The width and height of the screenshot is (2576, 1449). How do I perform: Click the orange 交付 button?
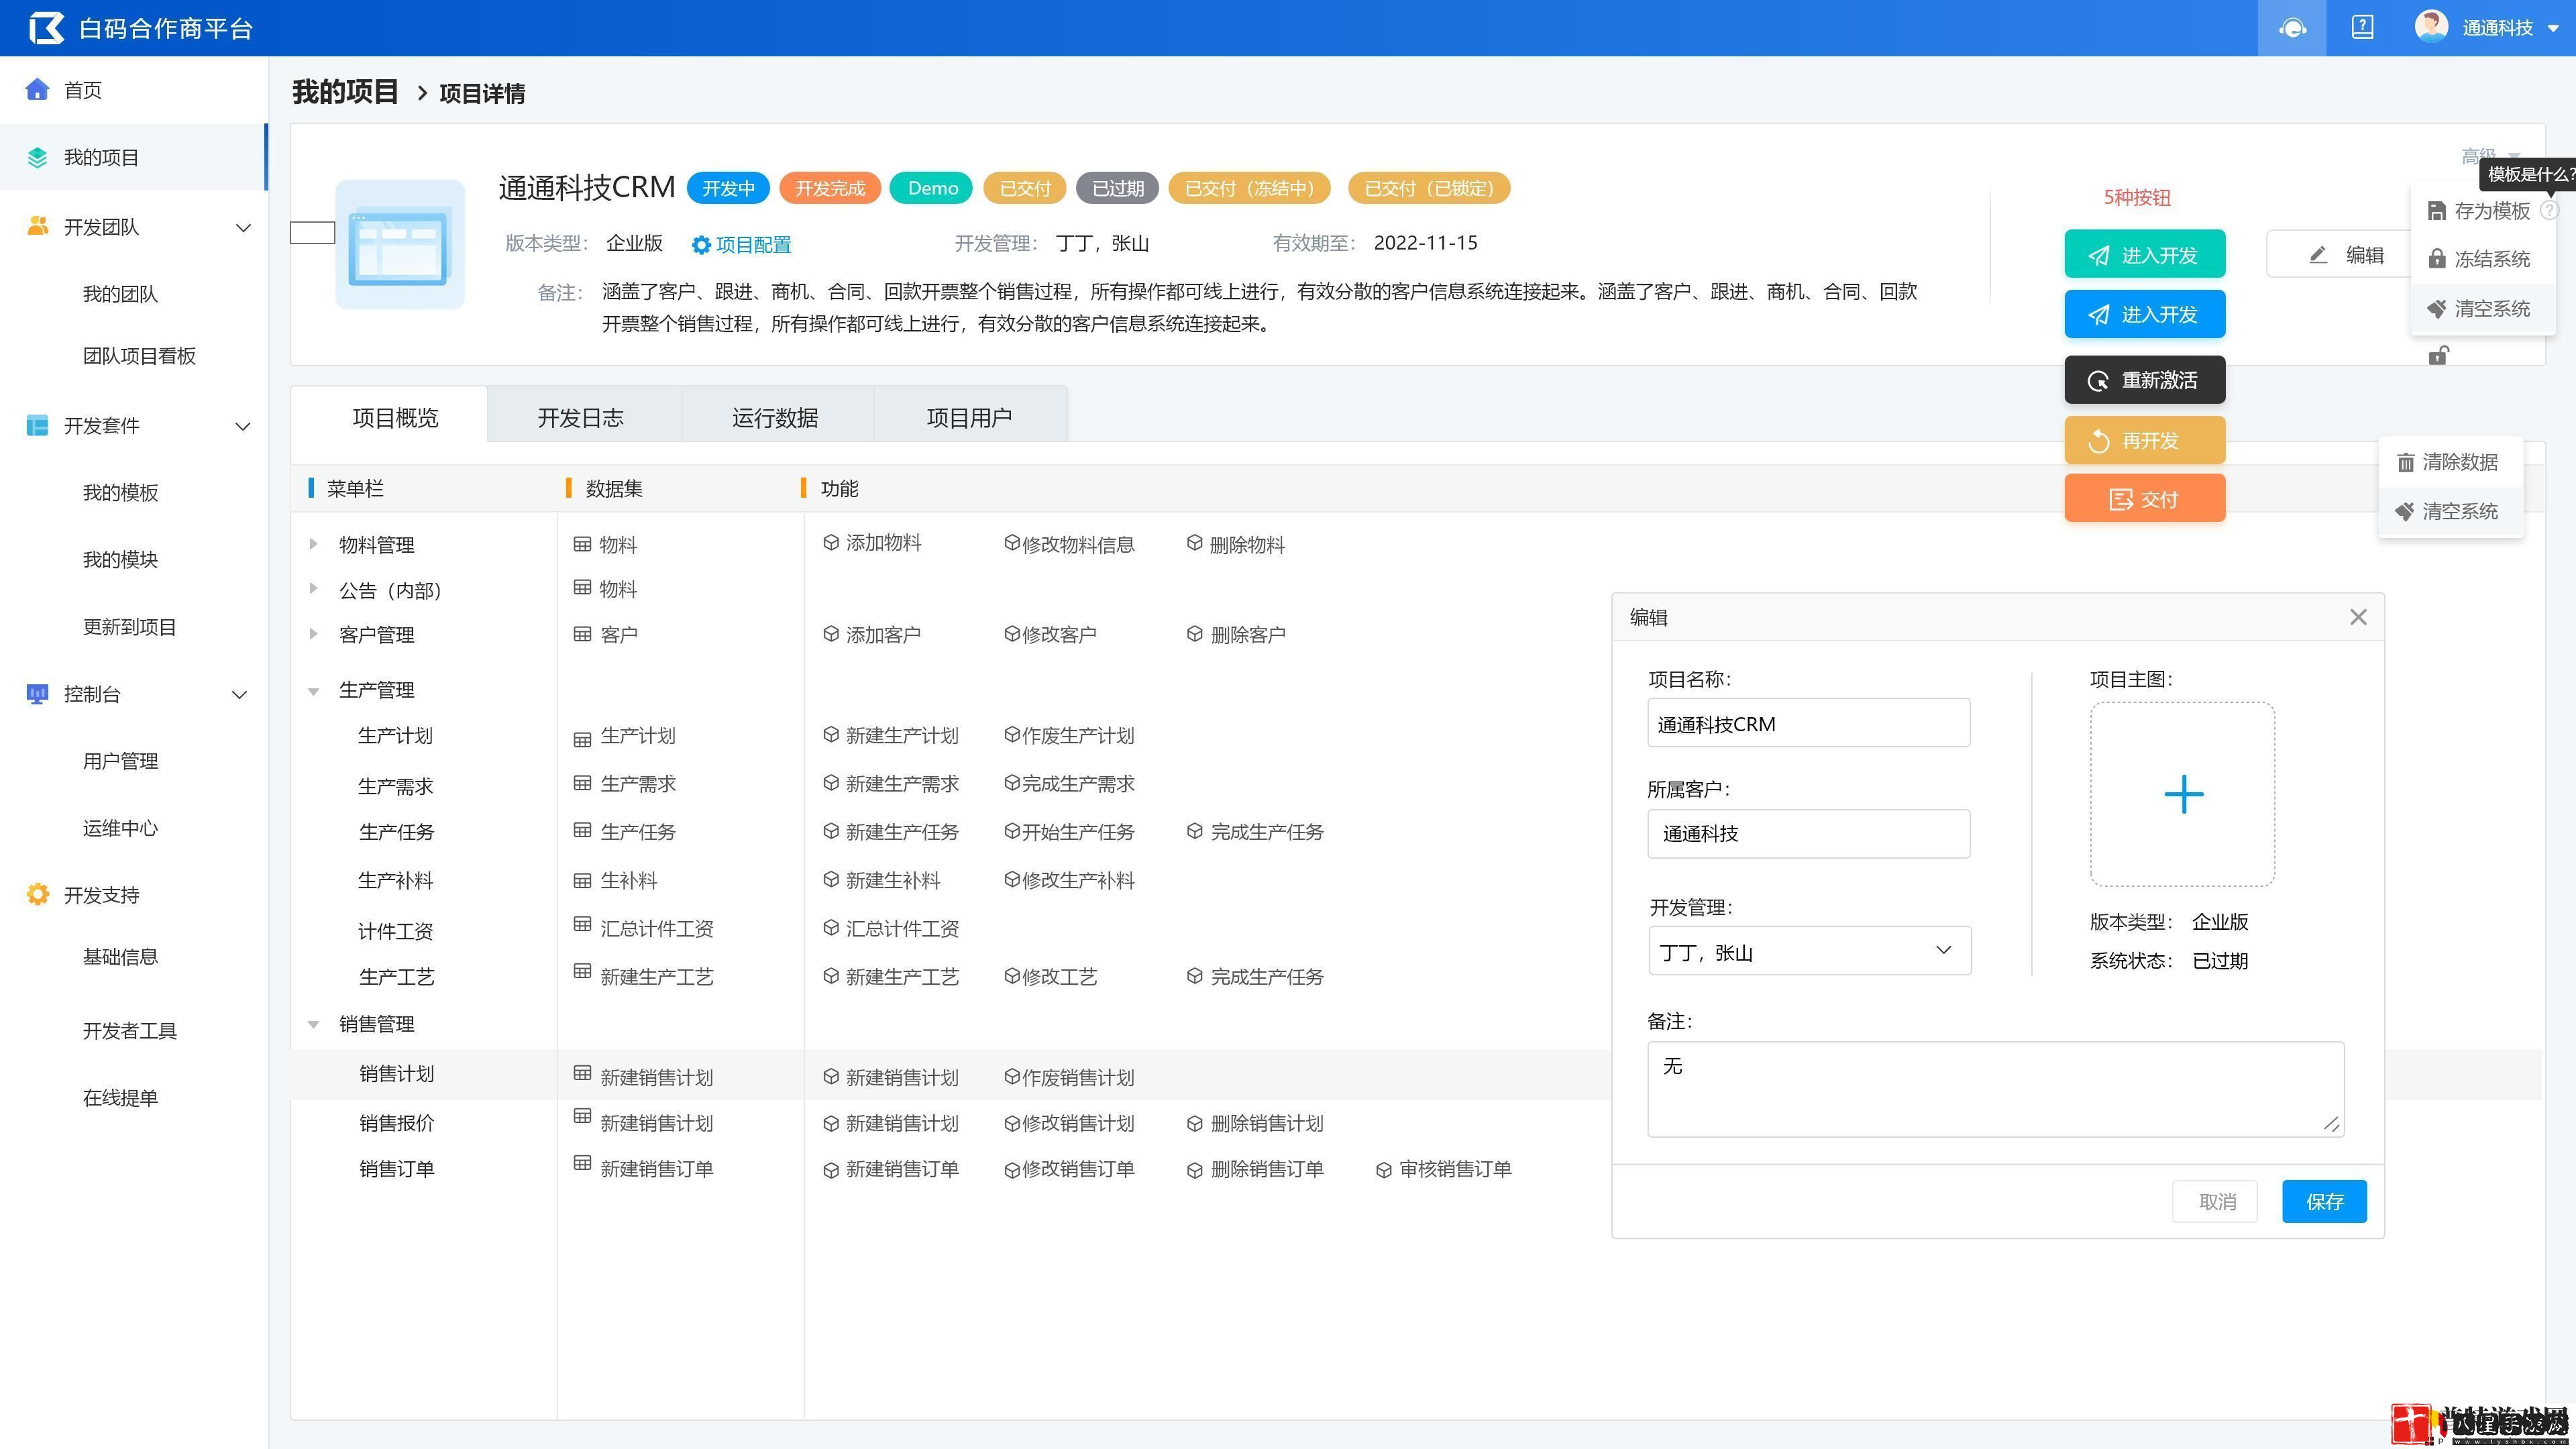point(2144,498)
